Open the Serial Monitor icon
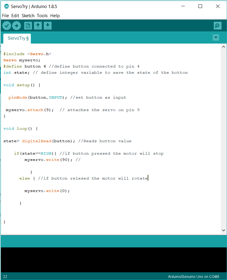227x280 pixels. coord(217,26)
